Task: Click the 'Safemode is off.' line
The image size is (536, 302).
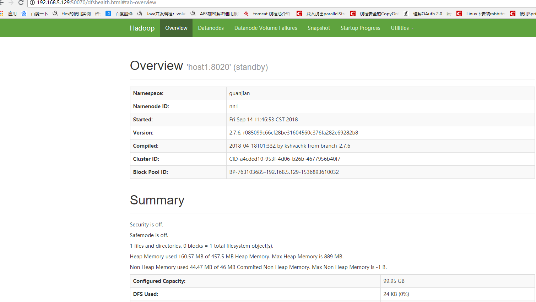Action: pos(149,235)
